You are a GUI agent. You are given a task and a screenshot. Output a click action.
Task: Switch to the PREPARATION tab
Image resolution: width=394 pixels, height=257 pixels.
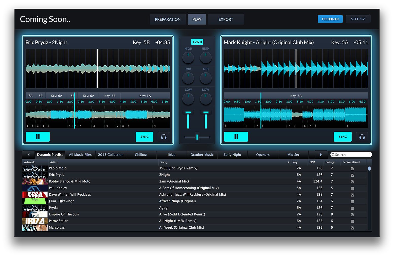tap(168, 19)
